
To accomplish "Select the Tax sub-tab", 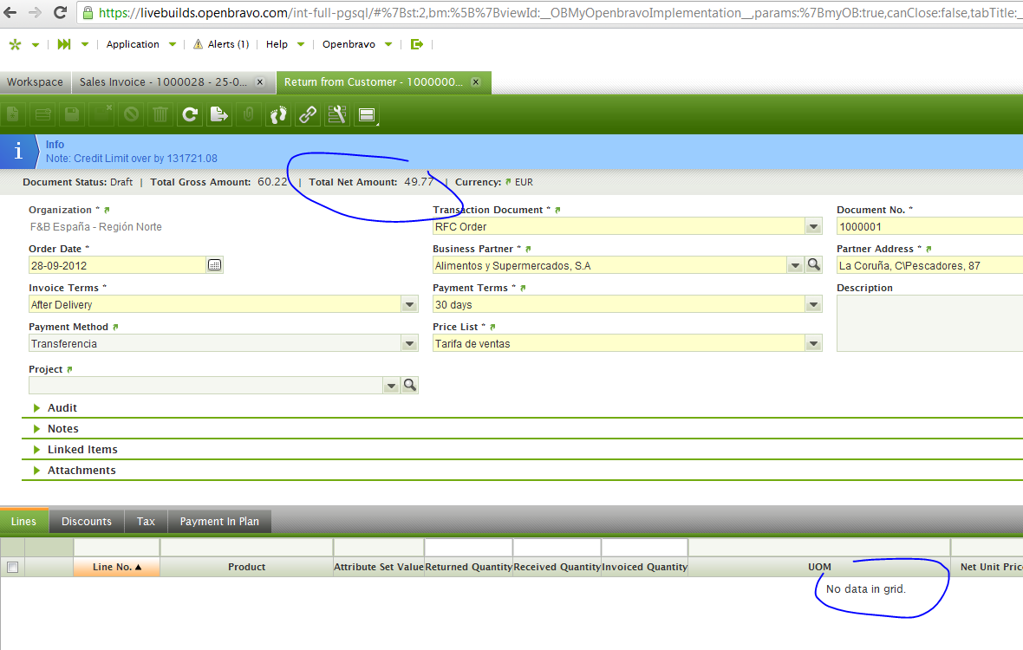I will (147, 522).
